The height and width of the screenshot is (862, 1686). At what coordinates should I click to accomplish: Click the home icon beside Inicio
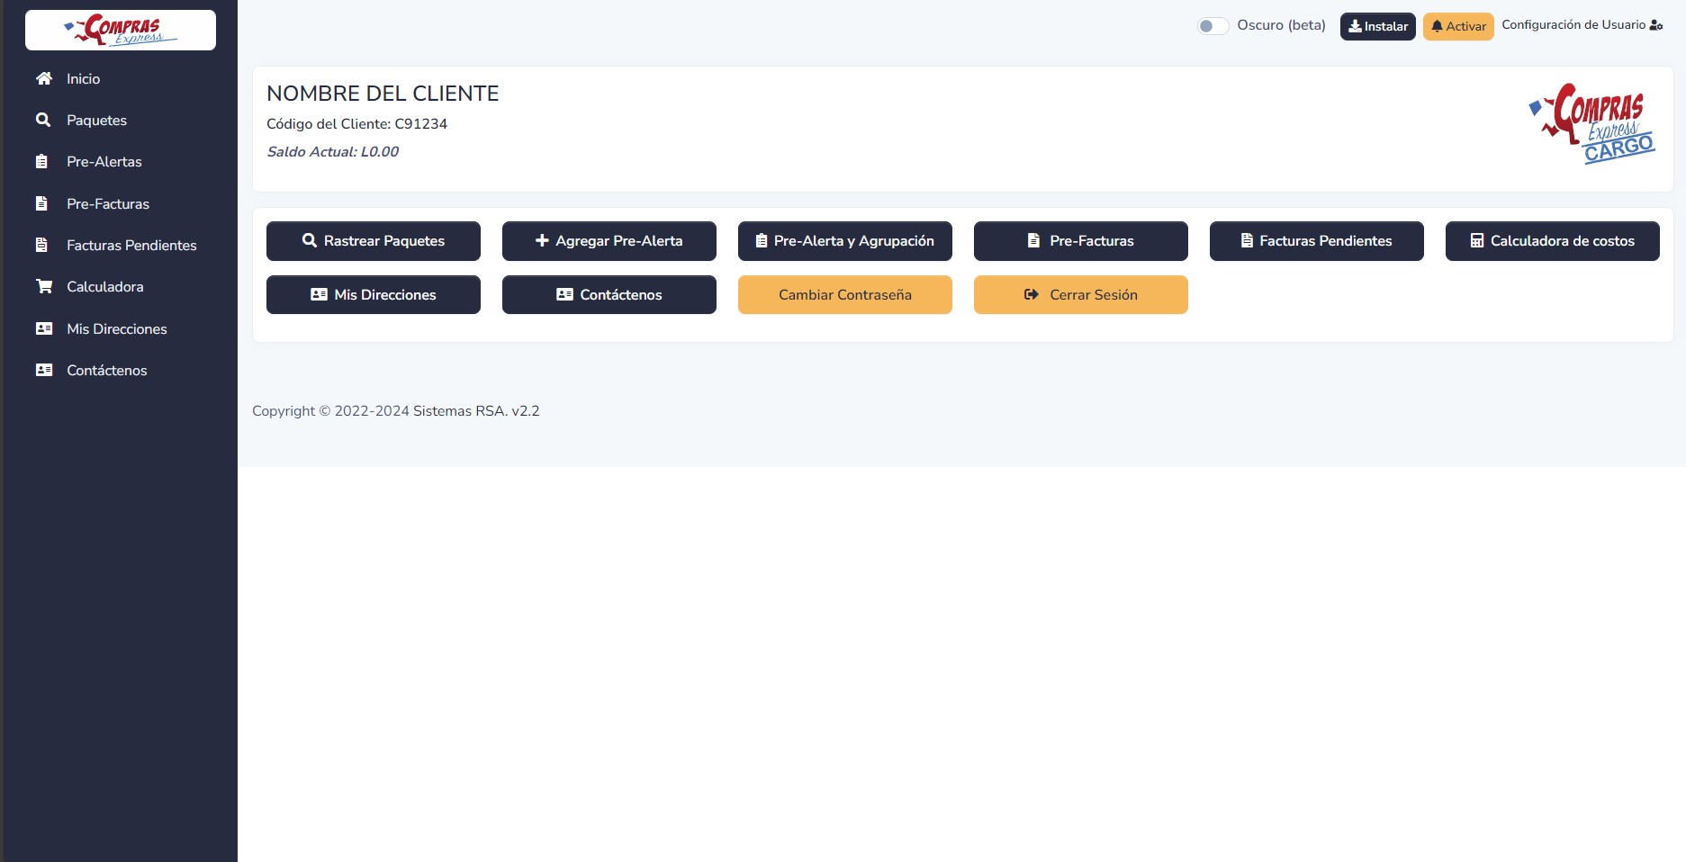43,78
